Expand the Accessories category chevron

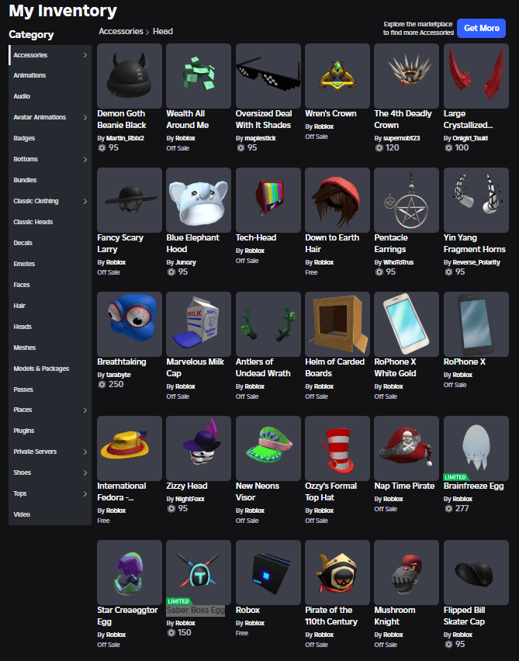(85, 55)
